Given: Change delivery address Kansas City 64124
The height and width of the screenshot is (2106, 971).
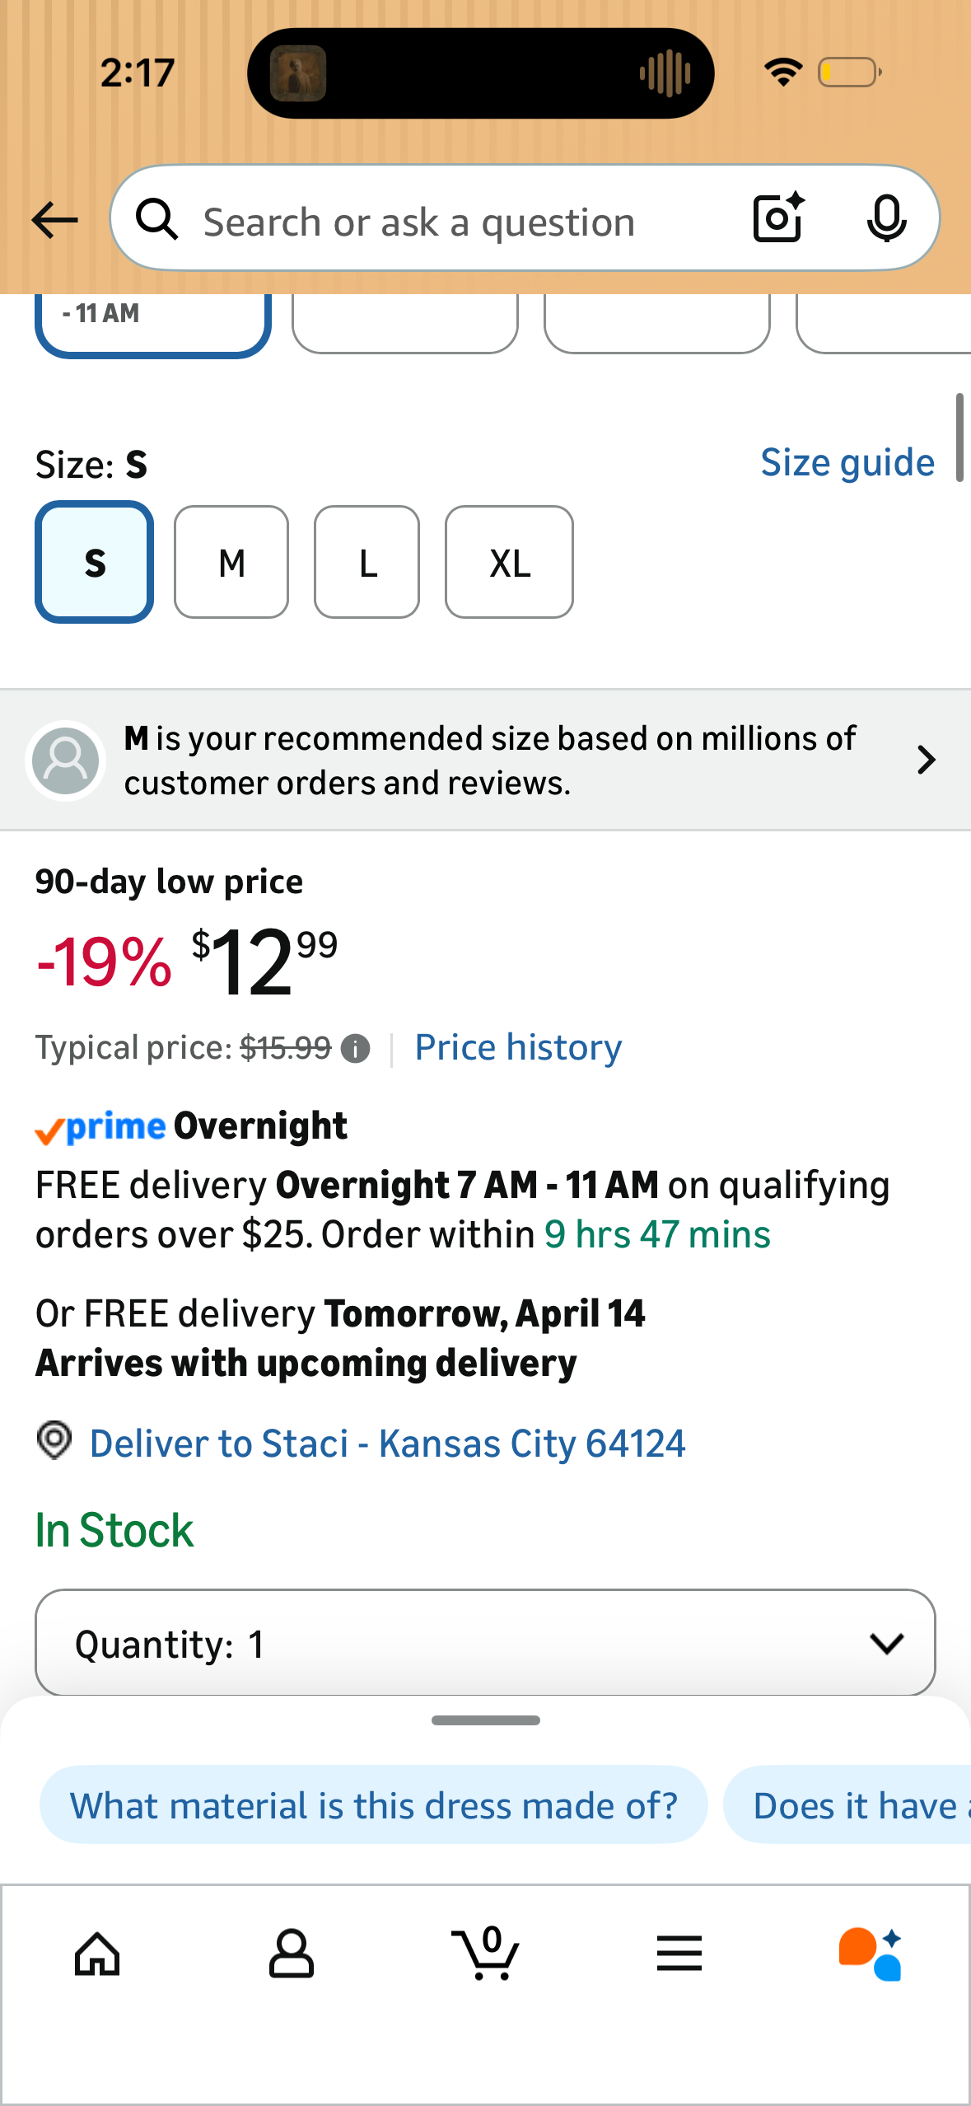Looking at the screenshot, I should (387, 1444).
